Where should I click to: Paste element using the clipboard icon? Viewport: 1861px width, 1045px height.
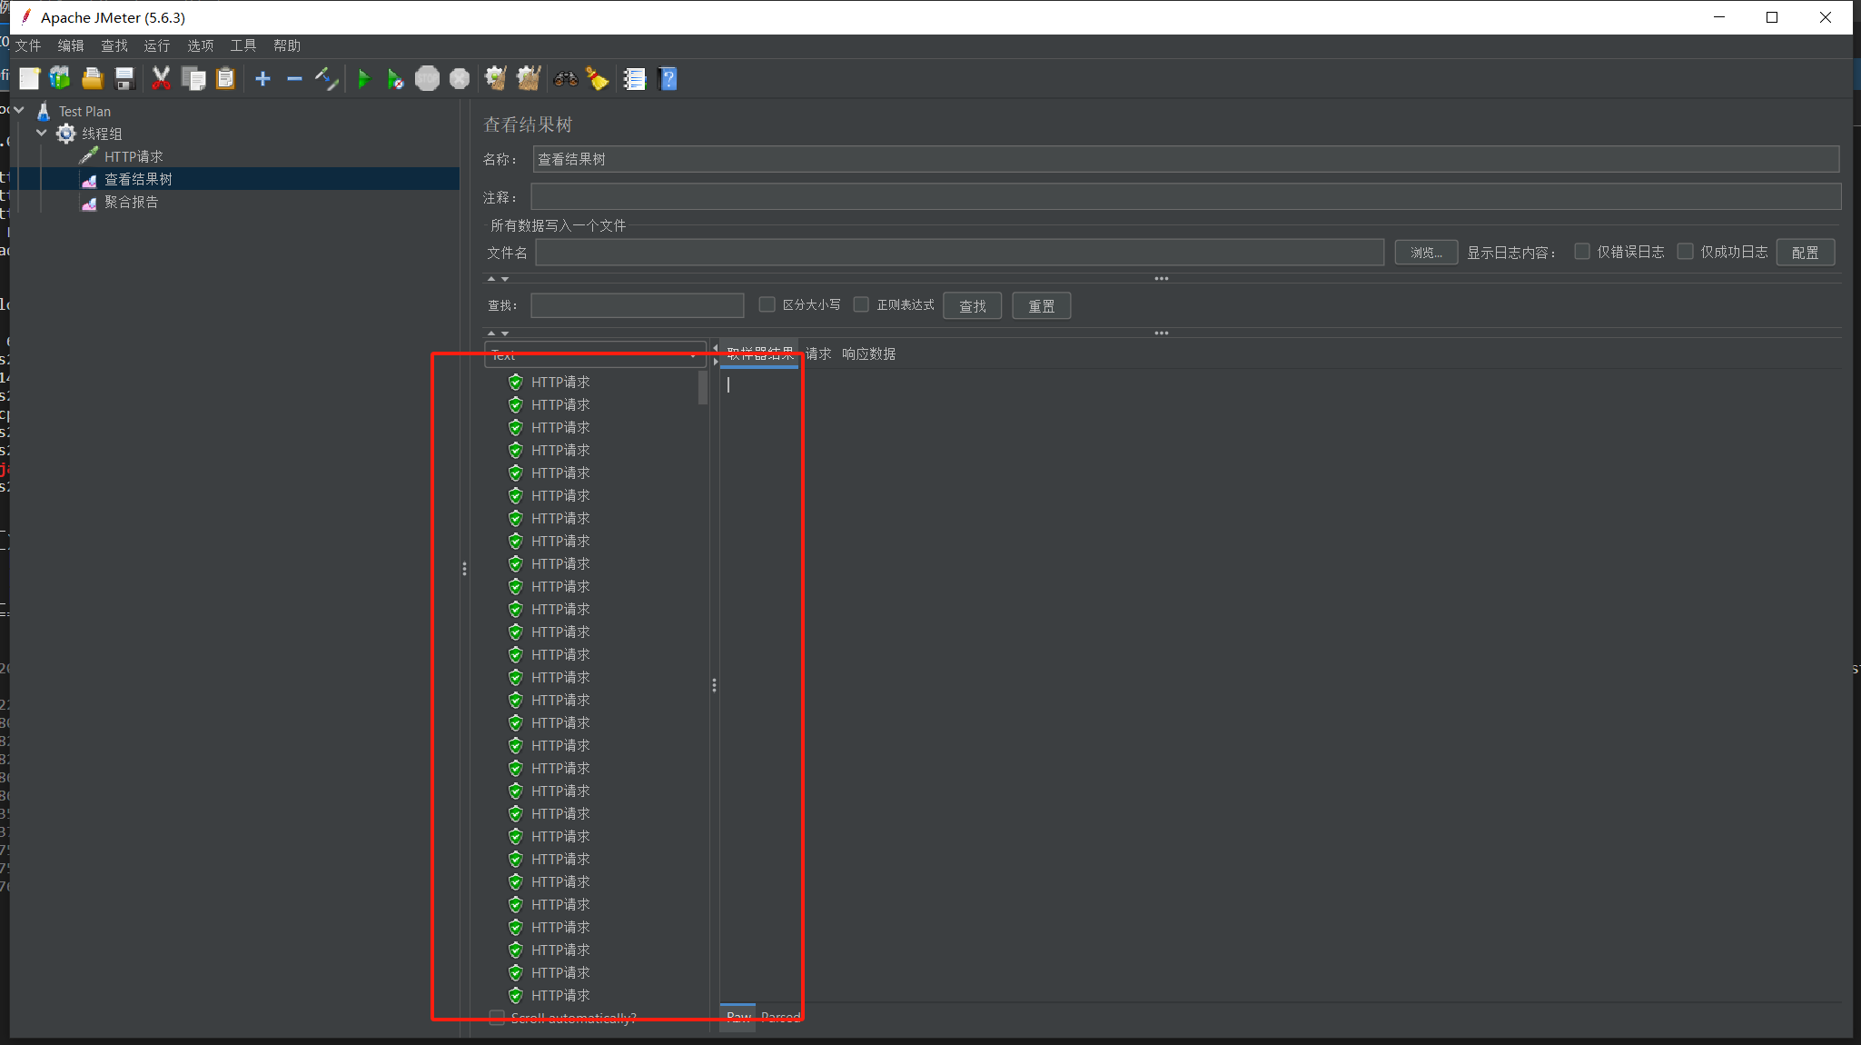tap(225, 79)
